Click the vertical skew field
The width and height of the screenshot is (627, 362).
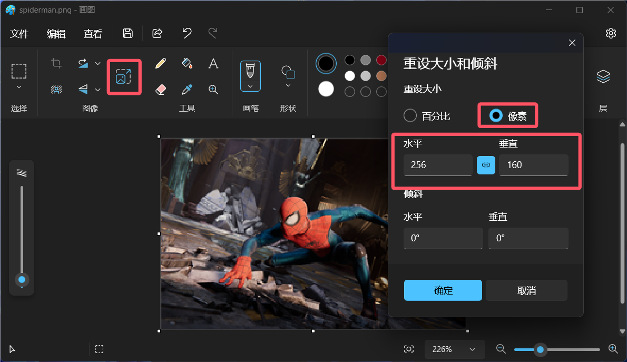coord(528,238)
